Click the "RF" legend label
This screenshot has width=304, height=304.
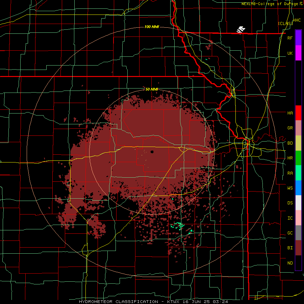[290, 38]
